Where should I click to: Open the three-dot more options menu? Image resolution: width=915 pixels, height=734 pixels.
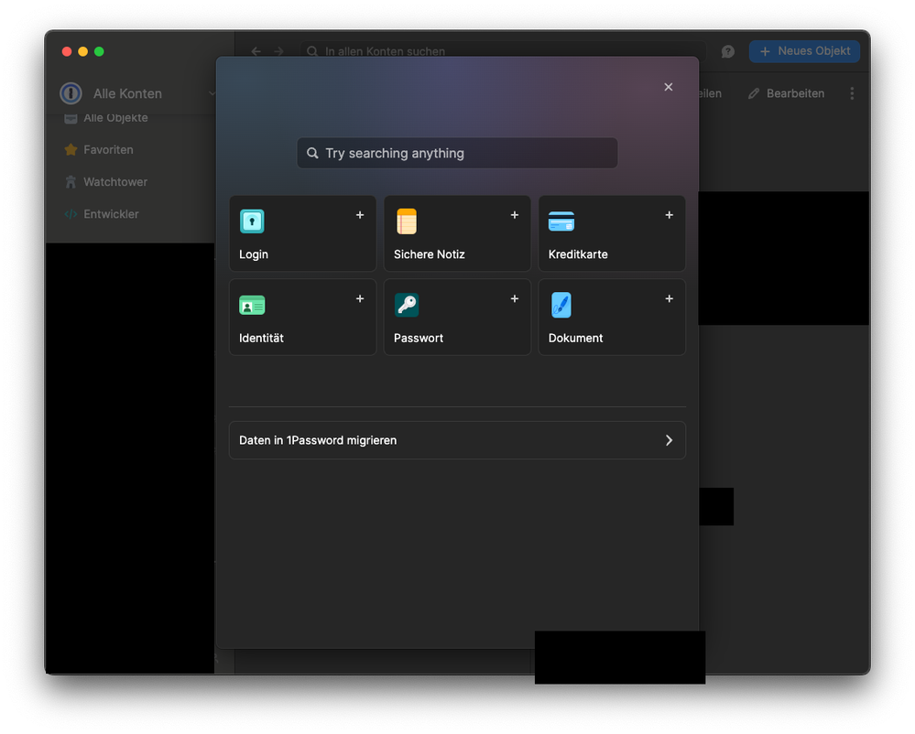[852, 93]
